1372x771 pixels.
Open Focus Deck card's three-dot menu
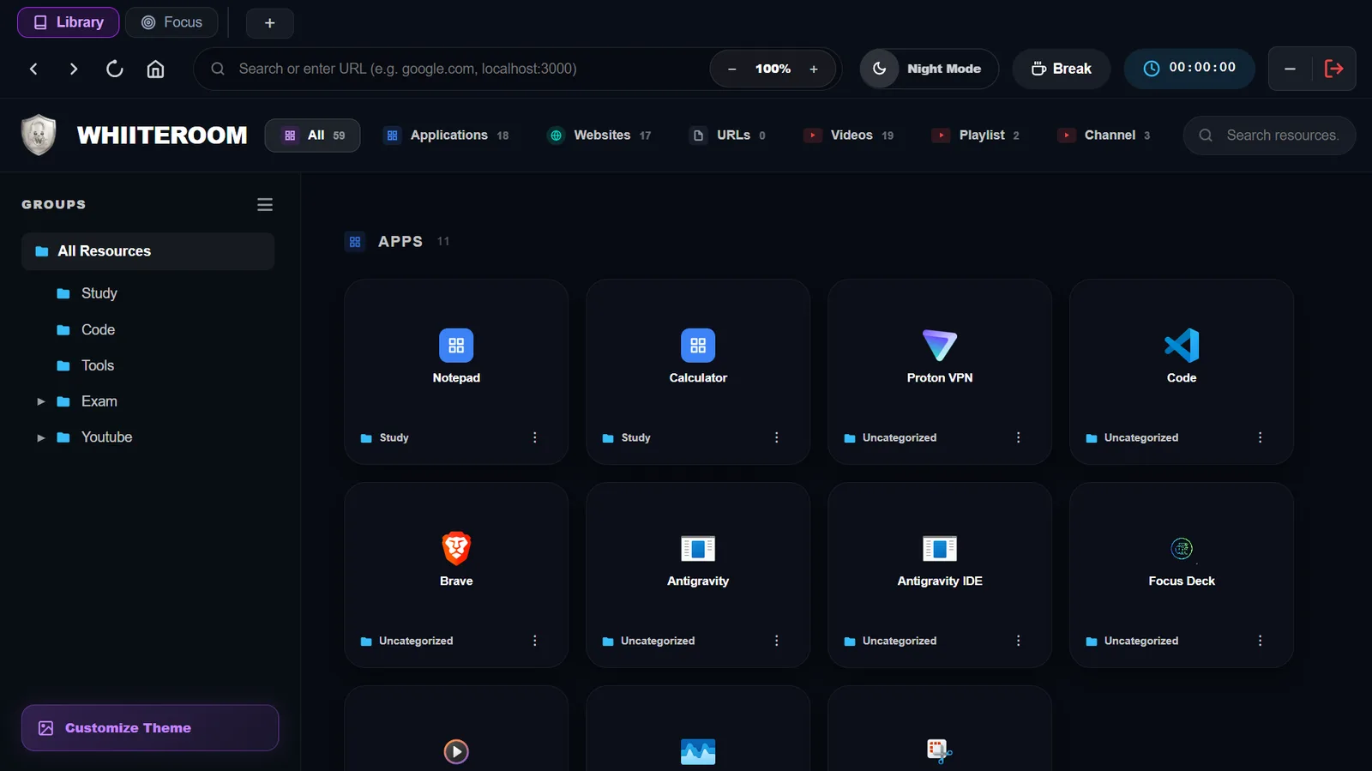pyautogui.click(x=1261, y=641)
